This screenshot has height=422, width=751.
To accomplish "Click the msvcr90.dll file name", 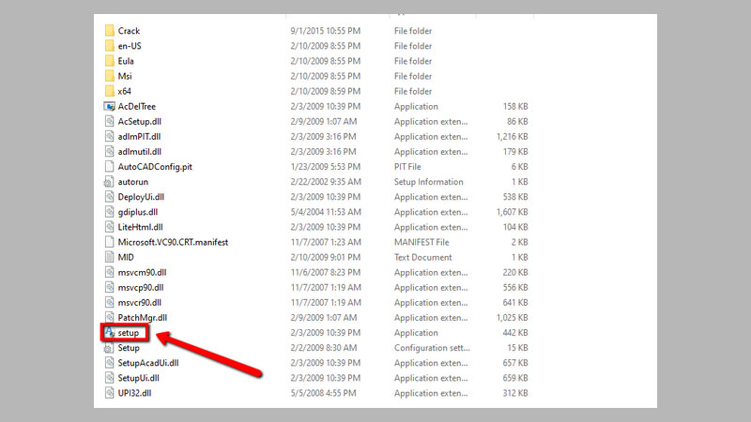I will [x=139, y=302].
